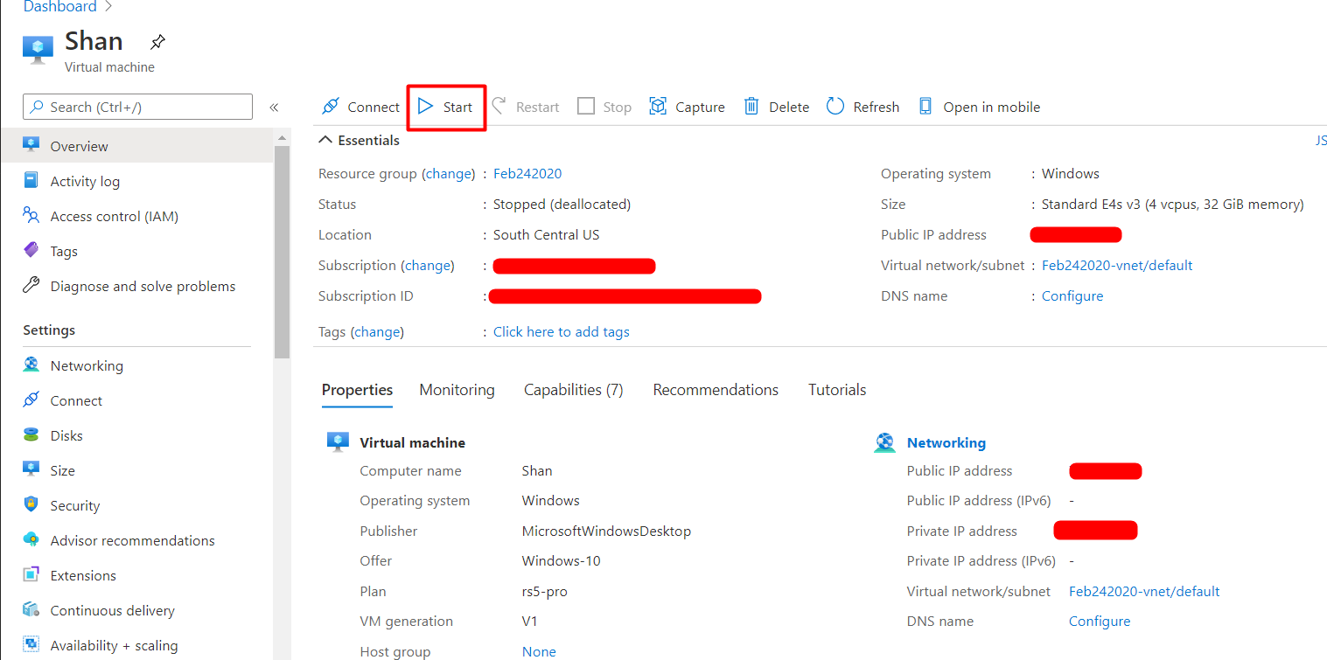Switch to the Tutorials tab

click(x=837, y=390)
